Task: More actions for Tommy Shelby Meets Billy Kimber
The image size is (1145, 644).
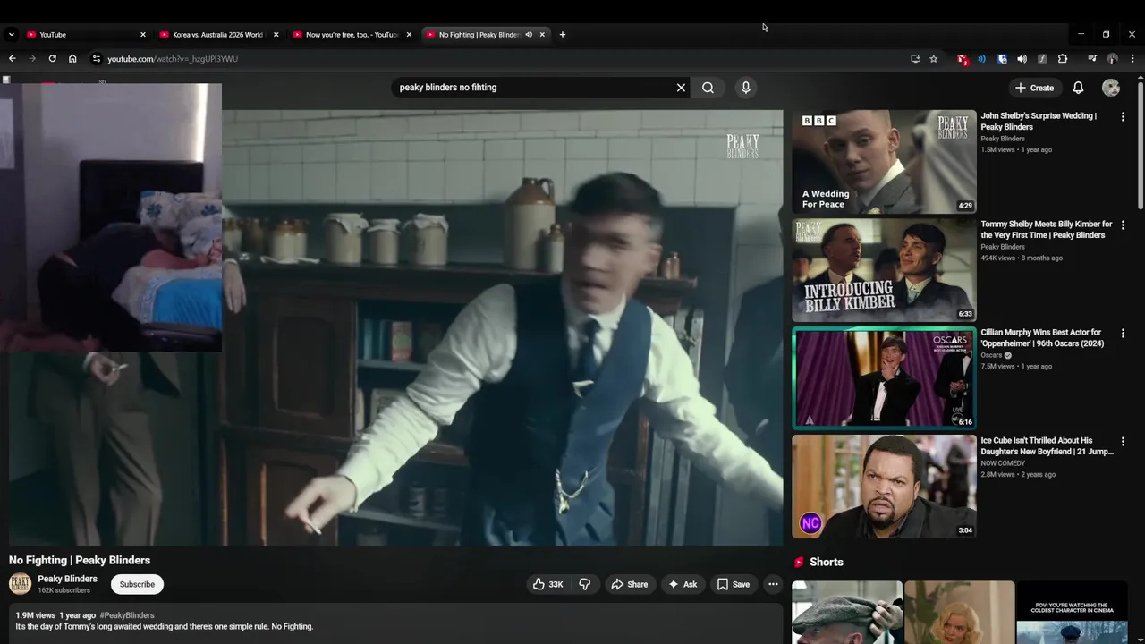Action: (x=1123, y=225)
